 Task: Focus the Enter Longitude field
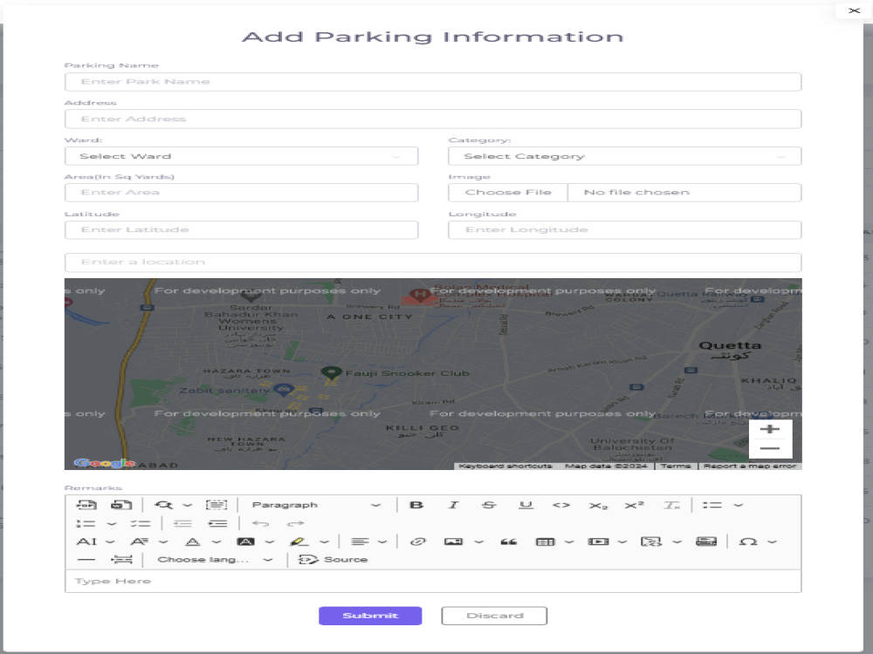point(625,229)
